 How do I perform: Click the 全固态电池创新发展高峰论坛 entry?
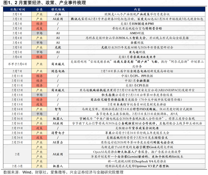(137, 71)
